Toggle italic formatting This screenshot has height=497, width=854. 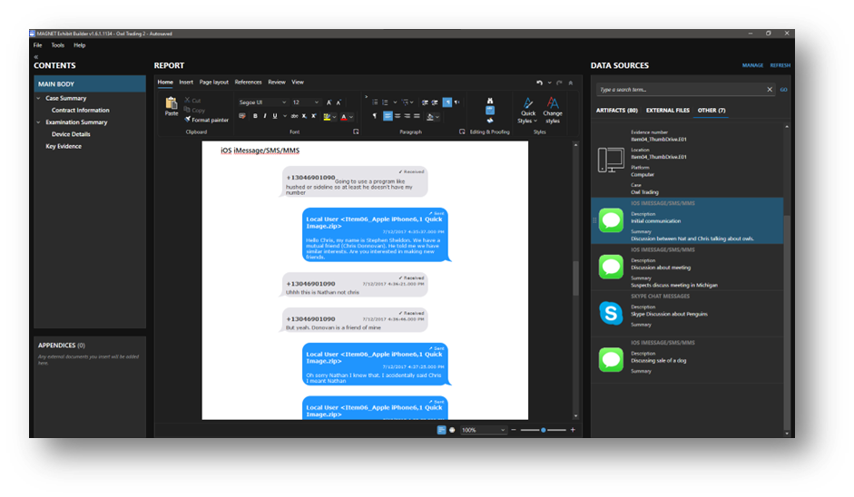(265, 116)
